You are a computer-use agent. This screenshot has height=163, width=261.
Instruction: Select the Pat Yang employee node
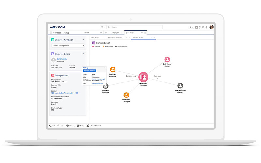(x=105, y=87)
